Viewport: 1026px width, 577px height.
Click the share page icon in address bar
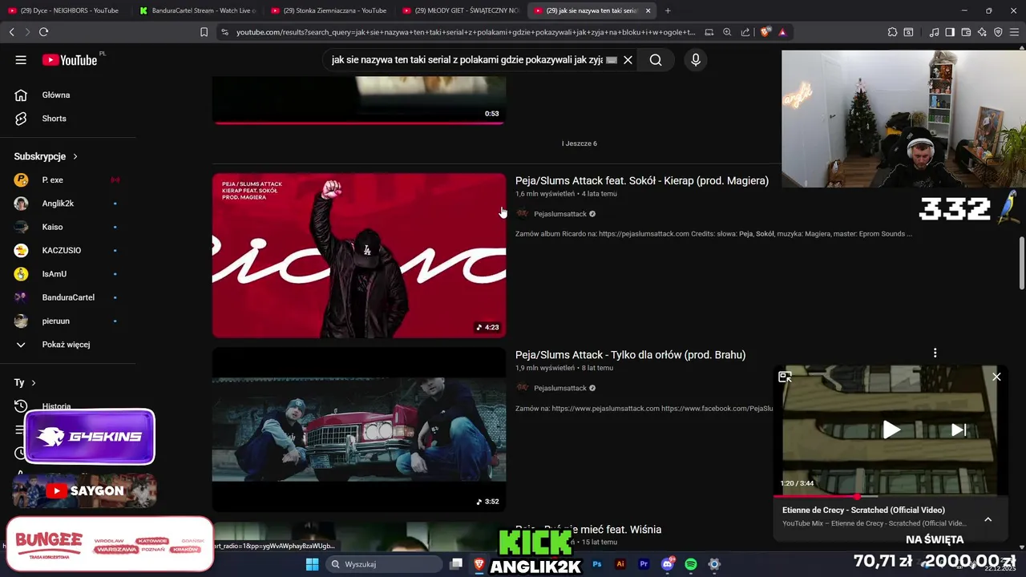pyautogui.click(x=745, y=32)
